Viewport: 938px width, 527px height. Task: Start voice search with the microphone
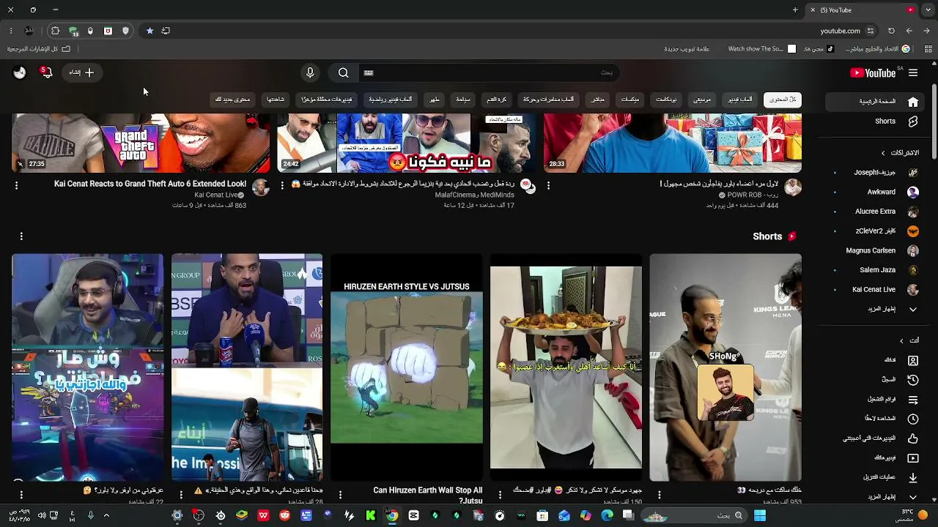[x=310, y=72]
